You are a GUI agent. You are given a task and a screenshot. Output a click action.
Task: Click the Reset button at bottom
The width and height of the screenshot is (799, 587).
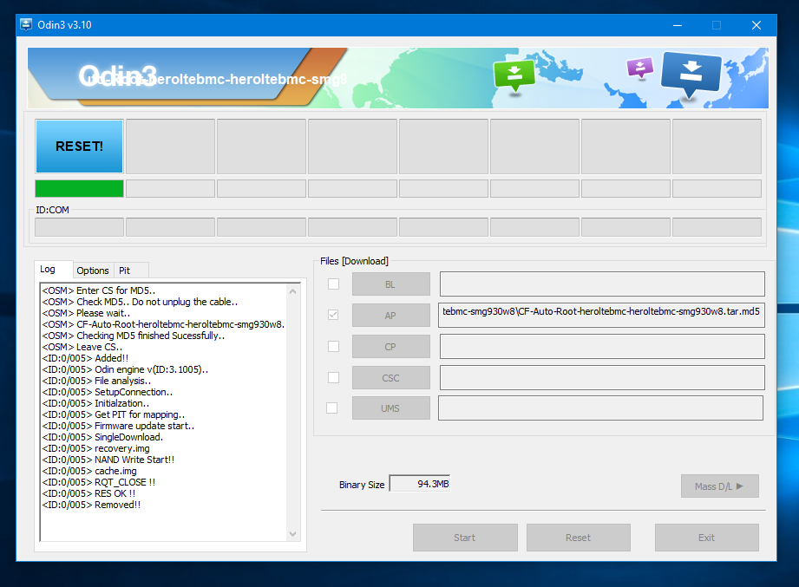tap(579, 538)
